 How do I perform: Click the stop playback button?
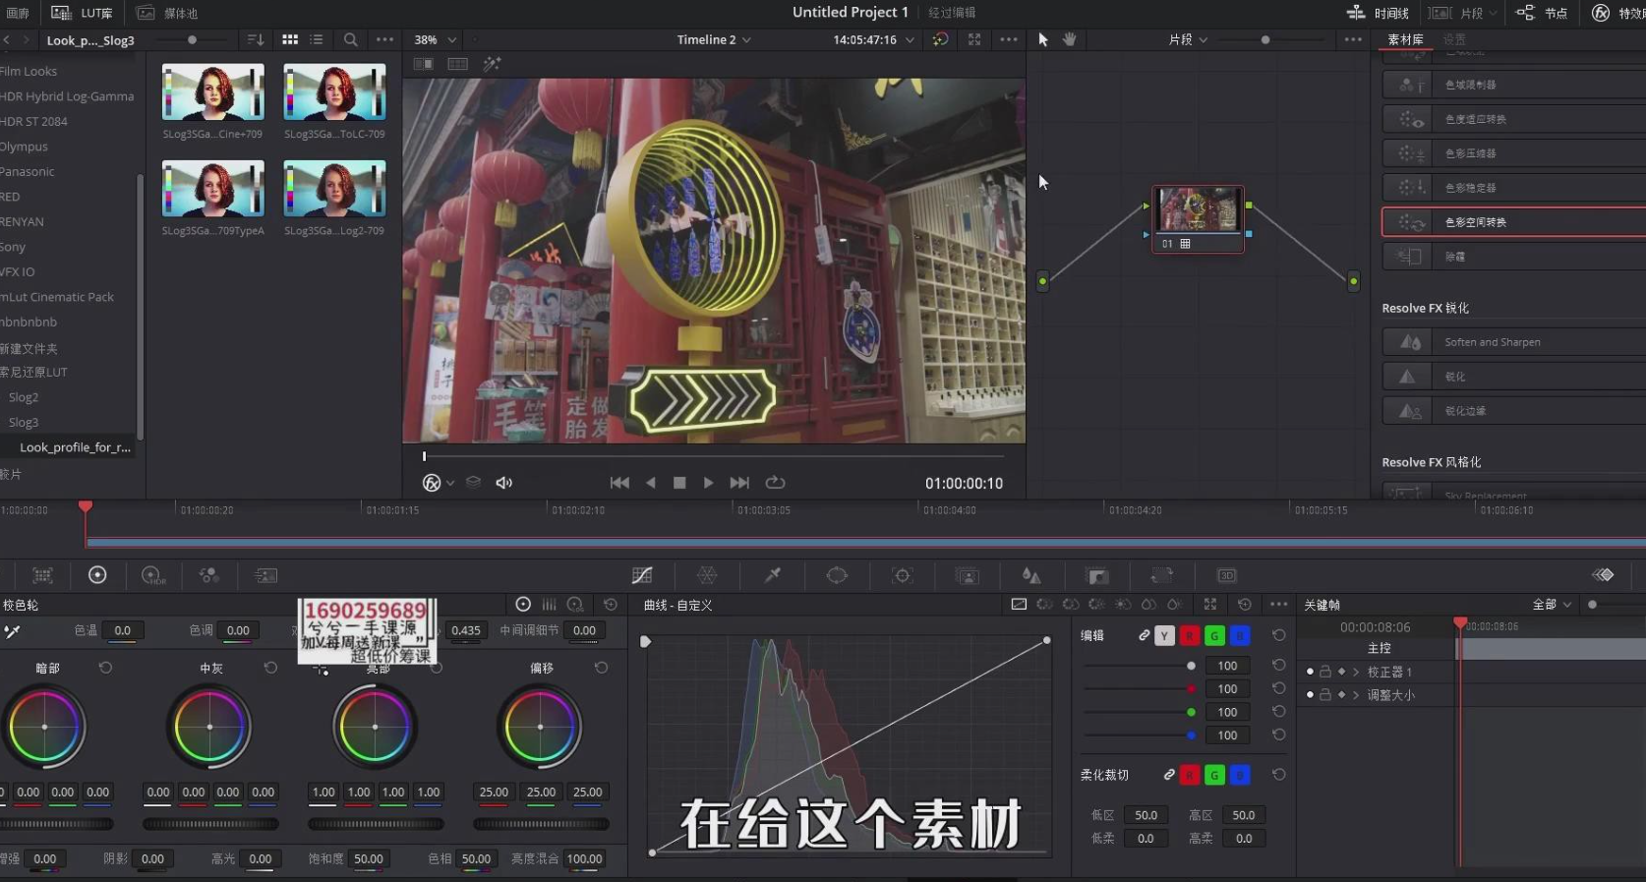pos(679,483)
